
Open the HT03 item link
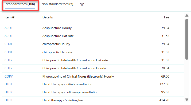pyautogui.click(x=8, y=100)
